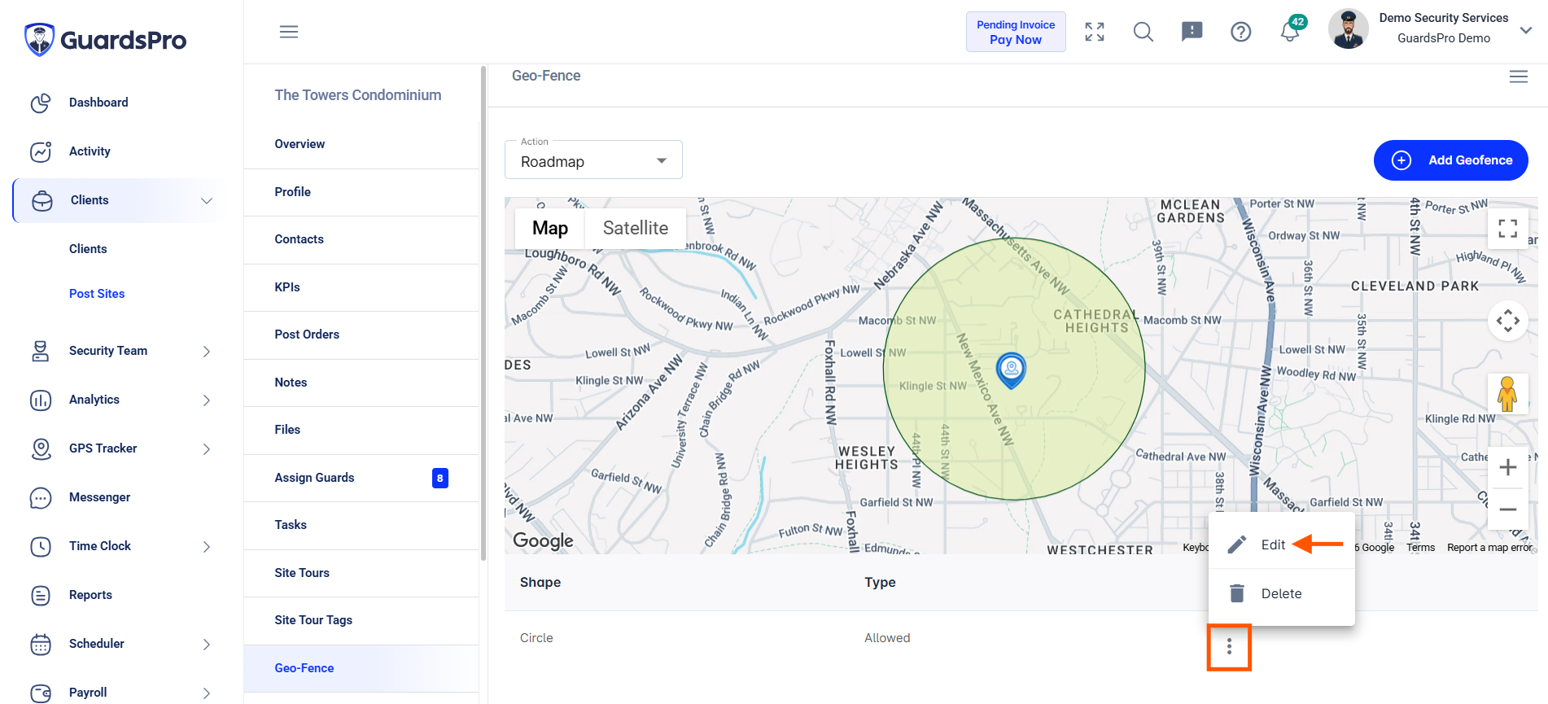This screenshot has height=704, width=1548.
Task: Click Pending Invoice Pay Now button
Action: coord(1016,32)
